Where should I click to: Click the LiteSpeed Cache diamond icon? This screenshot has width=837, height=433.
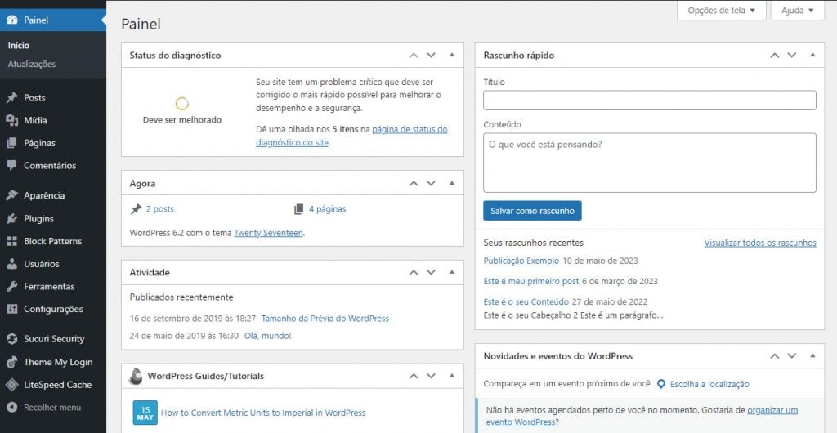click(x=11, y=385)
